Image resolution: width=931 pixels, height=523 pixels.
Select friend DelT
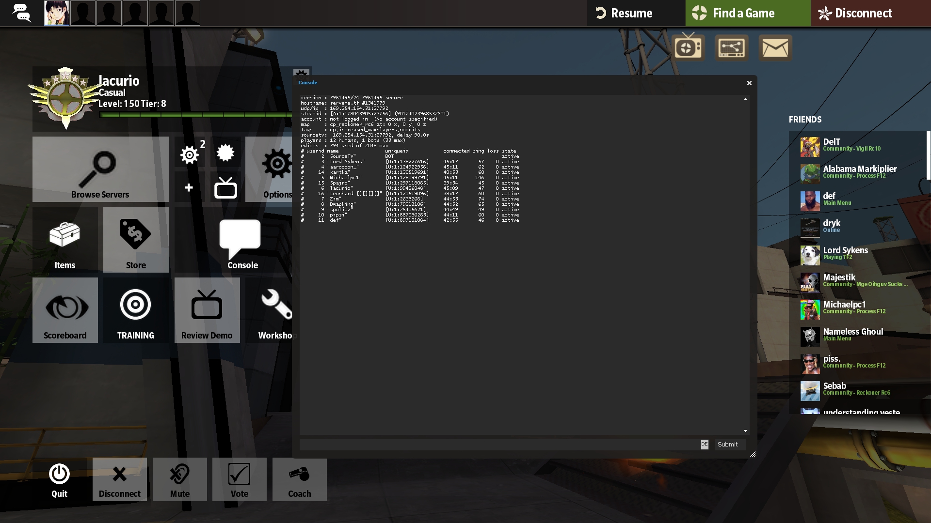858,146
